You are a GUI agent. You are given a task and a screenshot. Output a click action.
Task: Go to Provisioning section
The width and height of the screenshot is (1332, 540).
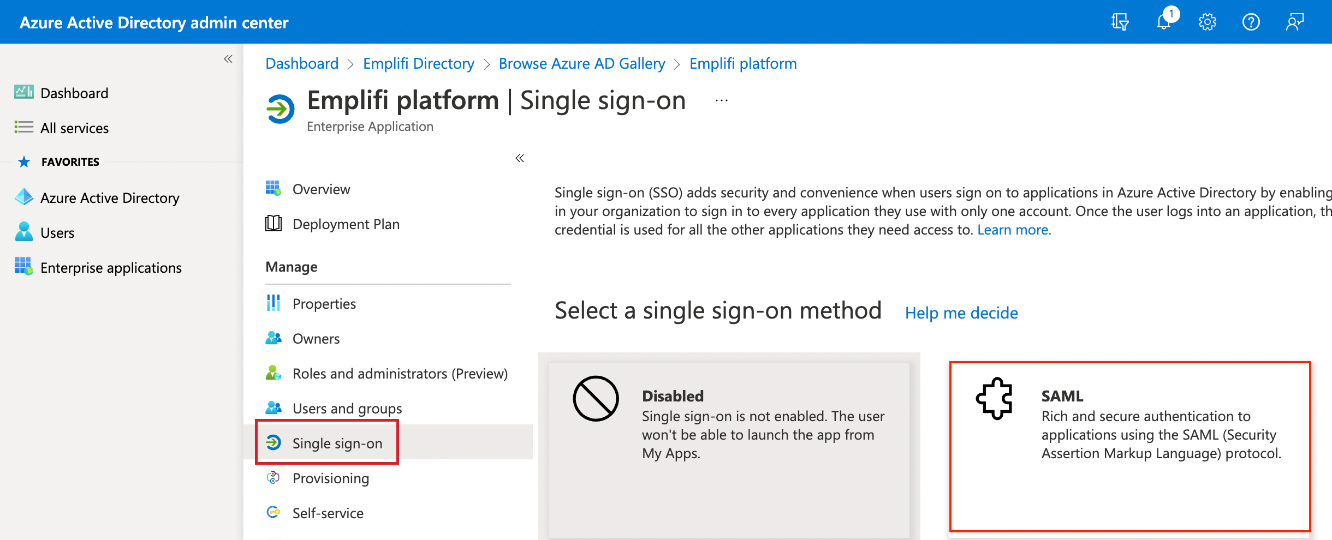click(330, 478)
